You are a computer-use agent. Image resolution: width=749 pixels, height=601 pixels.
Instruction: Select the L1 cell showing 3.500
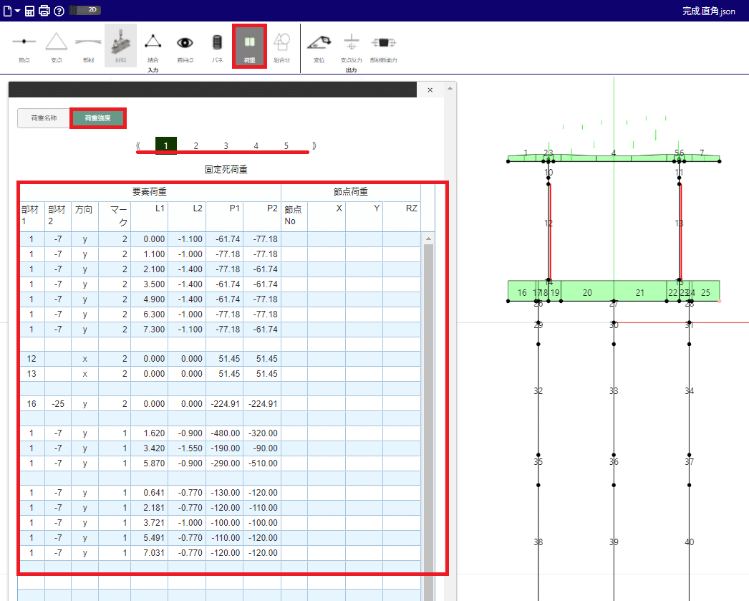150,284
